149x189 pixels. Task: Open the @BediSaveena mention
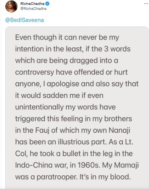click(25, 20)
